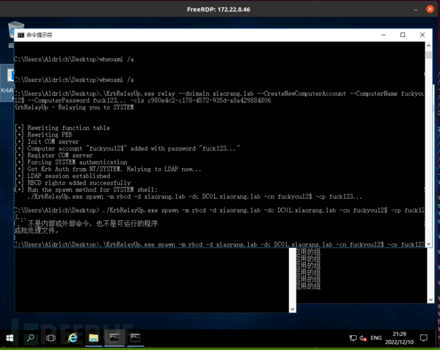Screen dimensions: 440x350
Task: Click scroll-up arrow of front command prompt
Action: click(x=429, y=45)
